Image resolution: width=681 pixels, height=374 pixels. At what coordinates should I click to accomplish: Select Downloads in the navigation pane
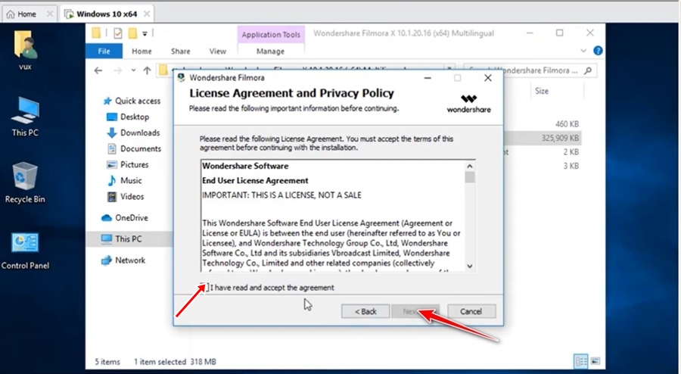coord(139,132)
